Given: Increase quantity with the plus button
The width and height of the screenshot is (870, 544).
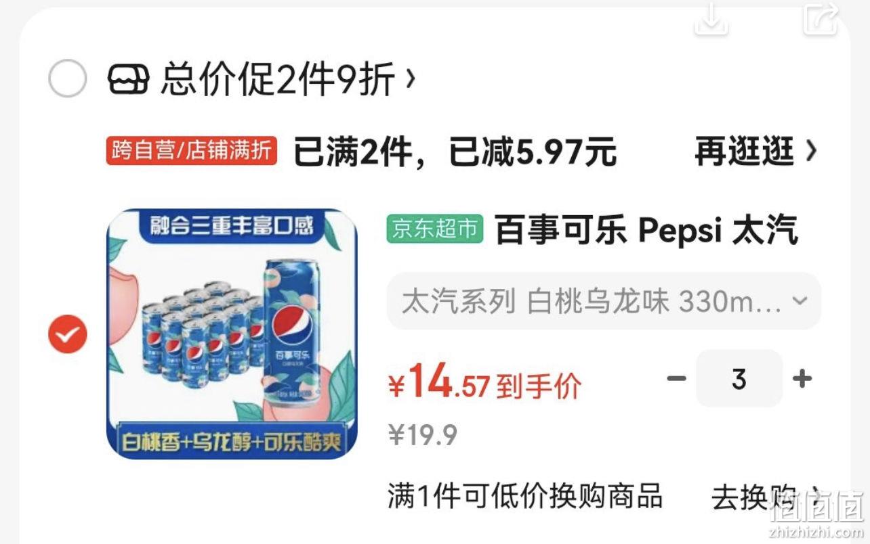Looking at the screenshot, I should [802, 378].
